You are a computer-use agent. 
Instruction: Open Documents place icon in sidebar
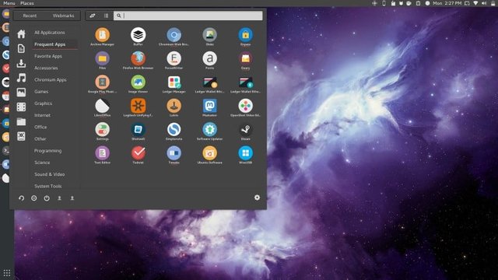coord(21,48)
